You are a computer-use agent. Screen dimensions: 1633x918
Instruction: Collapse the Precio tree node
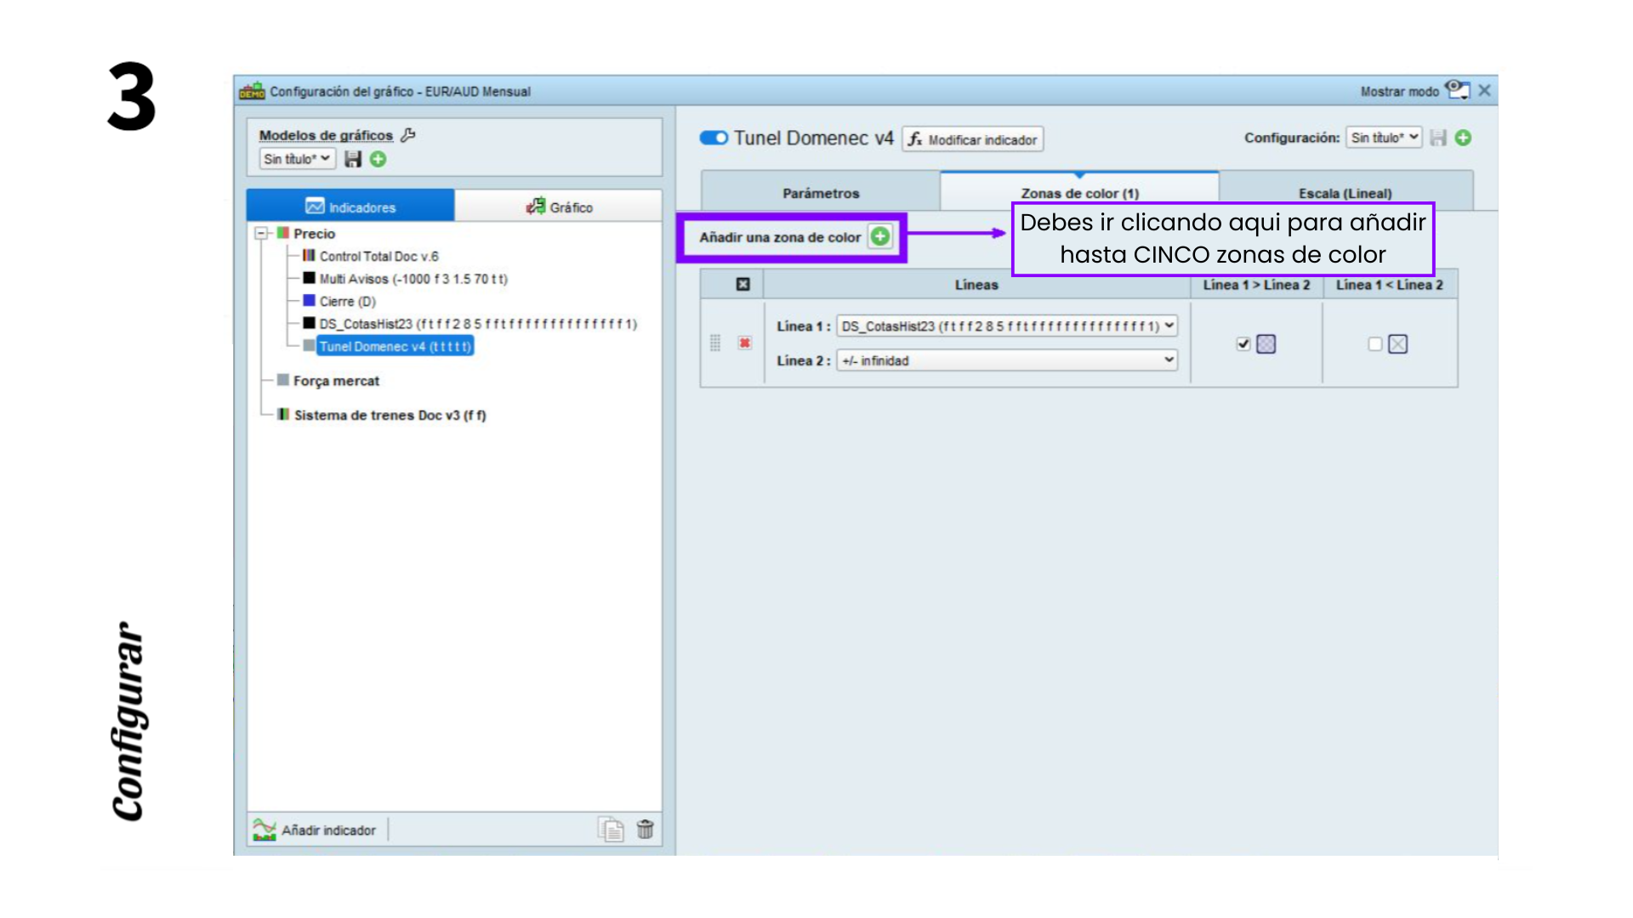[x=262, y=233]
